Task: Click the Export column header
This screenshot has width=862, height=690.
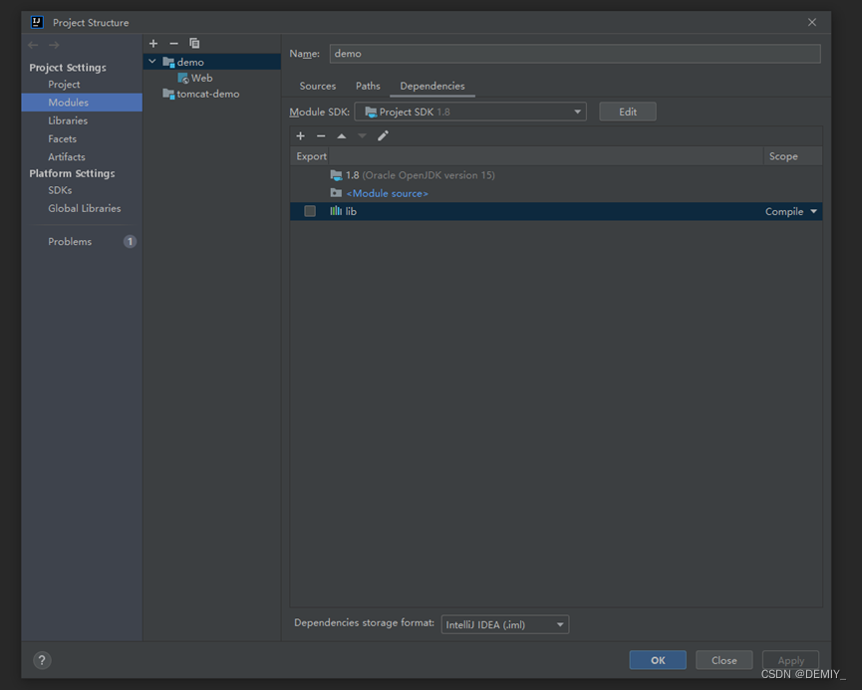Action: [x=311, y=156]
